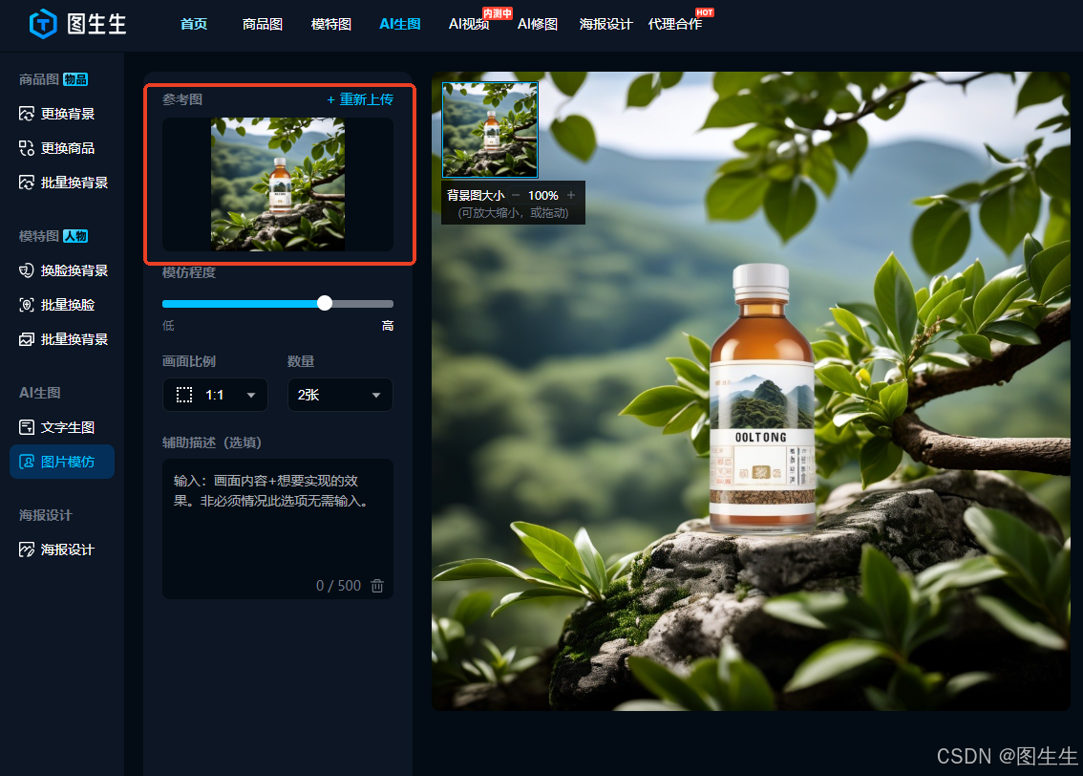Click the trash icon in description box
The image size is (1083, 776).
377,585
